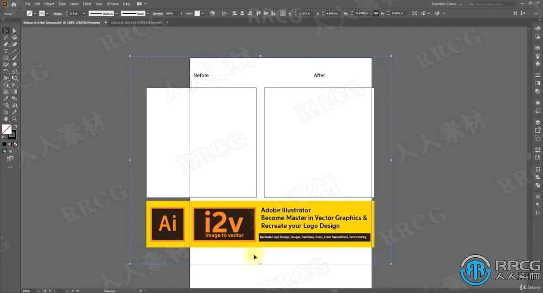Expand the fill color dropdown arrow
This screenshot has width=543, height=293.
click(35, 13)
